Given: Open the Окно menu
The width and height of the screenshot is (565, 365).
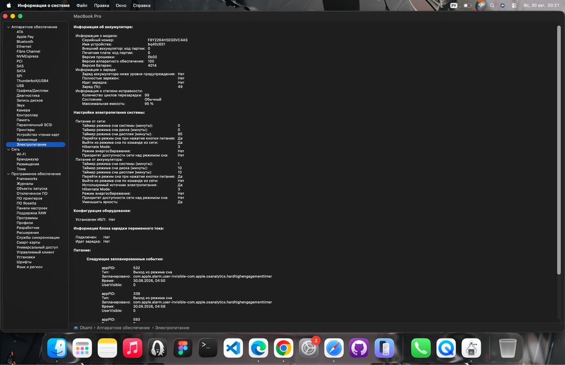Looking at the screenshot, I should click(121, 6).
